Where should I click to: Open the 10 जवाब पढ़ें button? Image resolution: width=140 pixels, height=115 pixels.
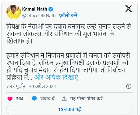pos(69,110)
